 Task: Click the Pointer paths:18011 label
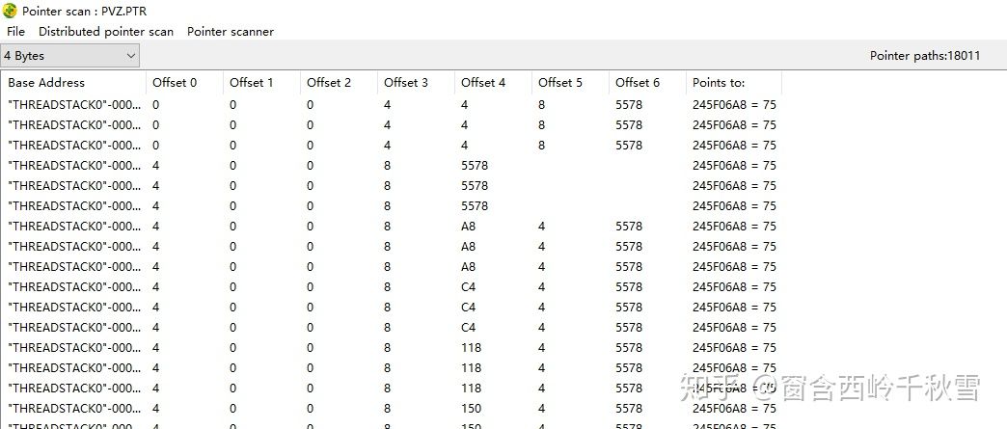tap(925, 56)
